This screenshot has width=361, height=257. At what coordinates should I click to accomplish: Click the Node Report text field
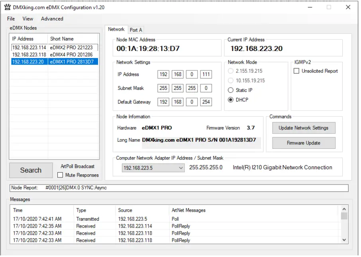click(179, 188)
